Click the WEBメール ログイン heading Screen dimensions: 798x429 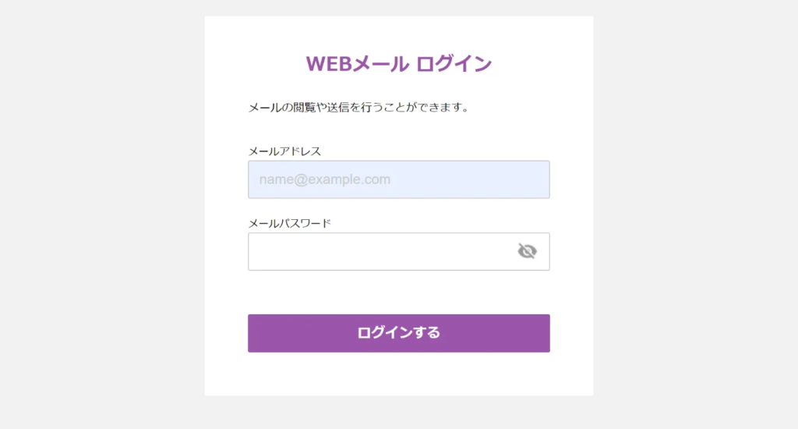[398, 64]
